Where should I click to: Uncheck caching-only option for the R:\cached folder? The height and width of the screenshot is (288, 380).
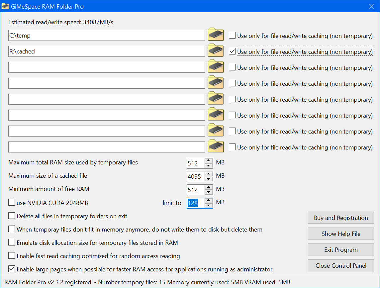232,51
